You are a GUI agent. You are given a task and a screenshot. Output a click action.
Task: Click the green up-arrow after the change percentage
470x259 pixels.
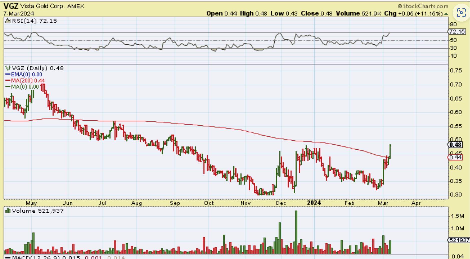point(446,14)
